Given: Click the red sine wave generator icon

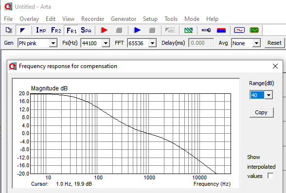Looking at the screenshot, I should pos(239,30).
